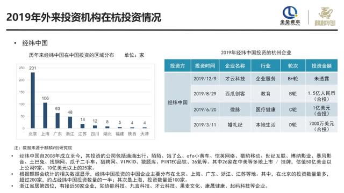Select the 婚礼纪 company cell

click(x=235, y=125)
